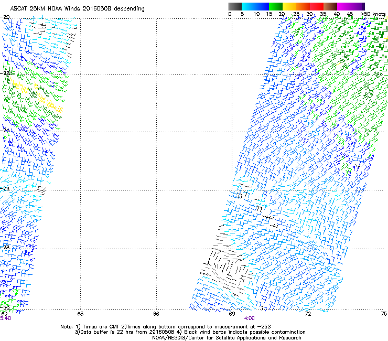Click the ASCAT 25KM NOAA Winds title

[77, 9]
